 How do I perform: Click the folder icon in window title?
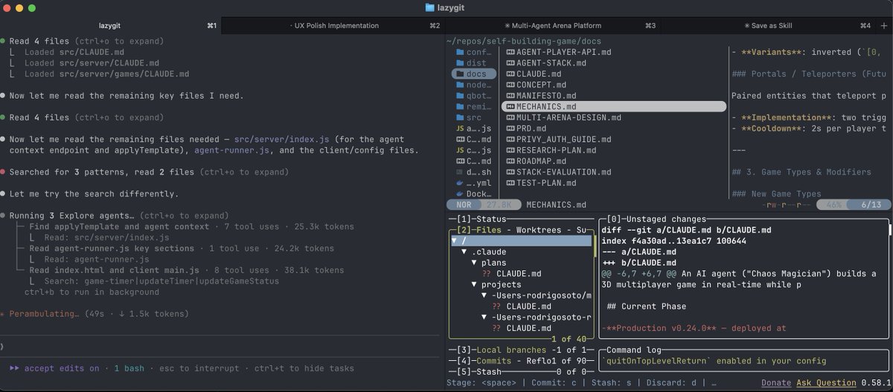click(429, 7)
